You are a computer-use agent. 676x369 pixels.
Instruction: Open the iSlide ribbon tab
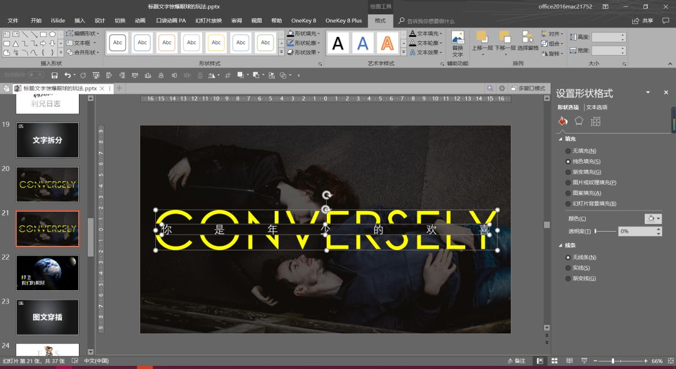58,21
